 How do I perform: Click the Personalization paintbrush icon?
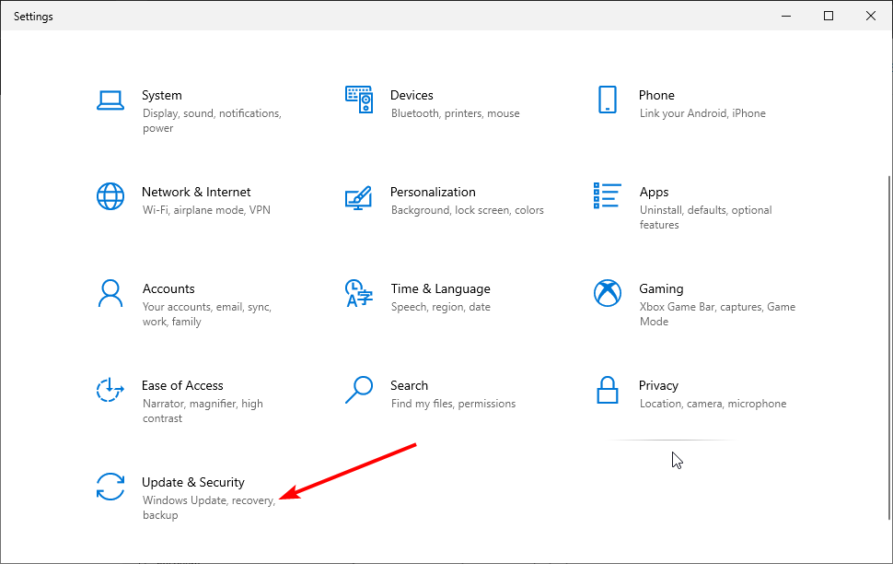pyautogui.click(x=359, y=198)
